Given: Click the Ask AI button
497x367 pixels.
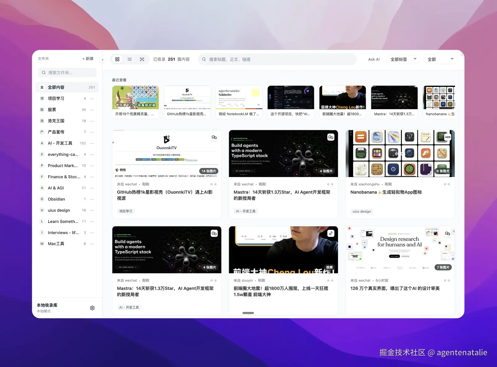Looking at the screenshot, I should (x=374, y=59).
